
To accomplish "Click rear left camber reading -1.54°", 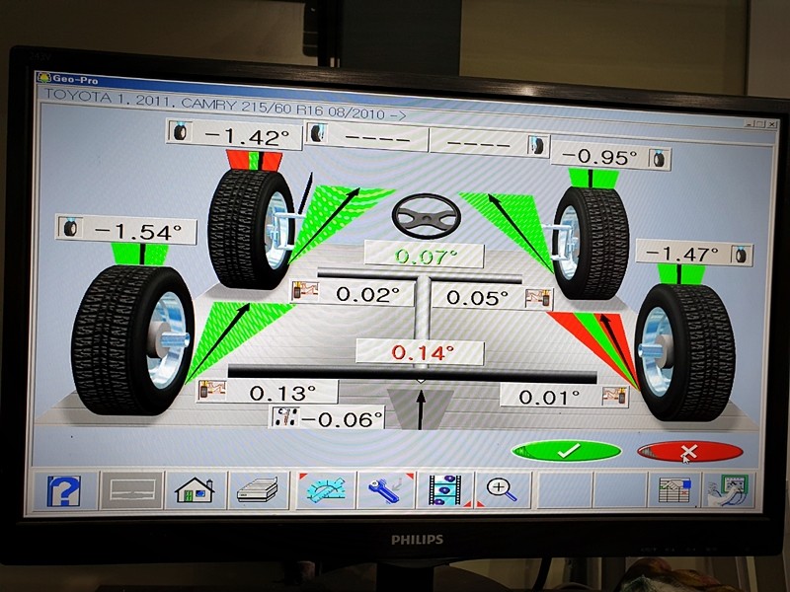I will pos(137,231).
